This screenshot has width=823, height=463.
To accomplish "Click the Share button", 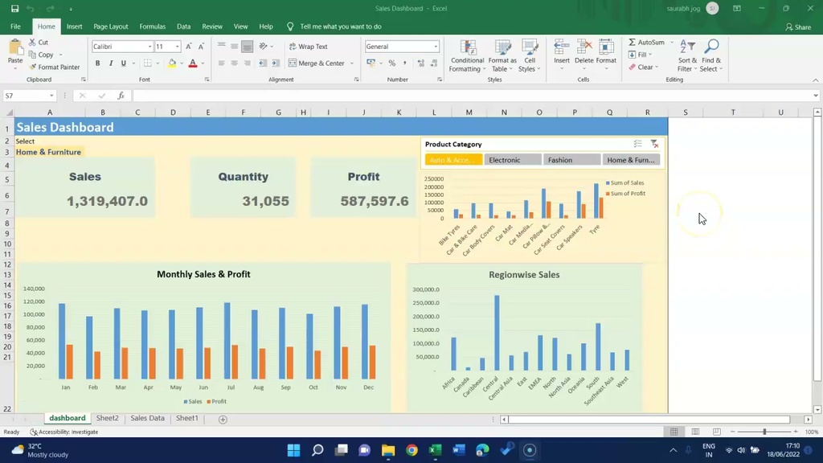I will point(797,26).
